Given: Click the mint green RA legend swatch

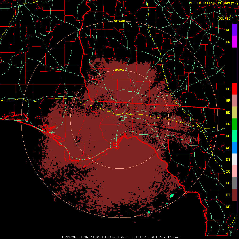Looking at the screenshot, I should point(234,136).
